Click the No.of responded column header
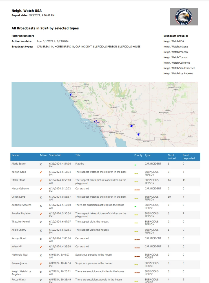 [188, 157]
